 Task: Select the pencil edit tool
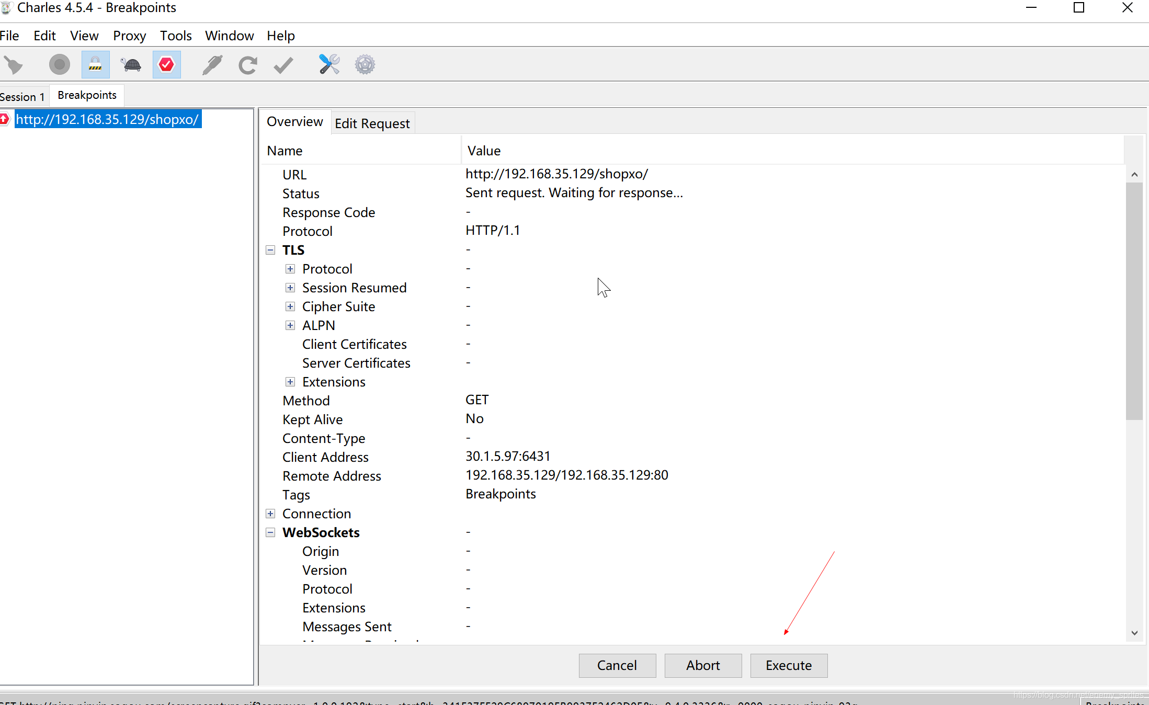click(212, 65)
